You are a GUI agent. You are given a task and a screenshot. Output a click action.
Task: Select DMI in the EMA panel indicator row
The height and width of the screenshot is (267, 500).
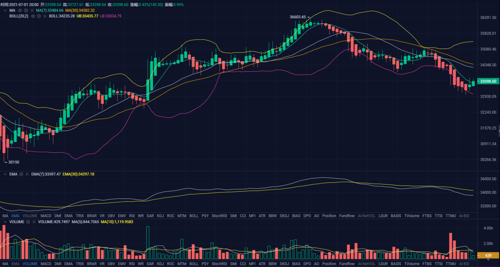tap(58, 216)
